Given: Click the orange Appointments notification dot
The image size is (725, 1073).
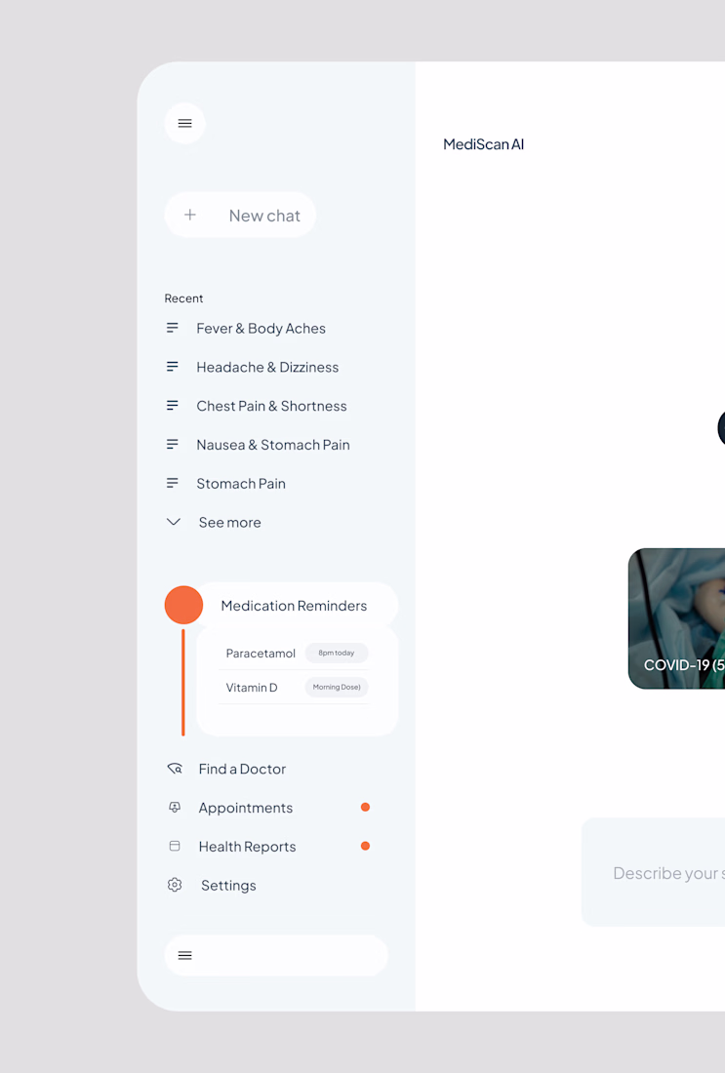Looking at the screenshot, I should coord(366,808).
